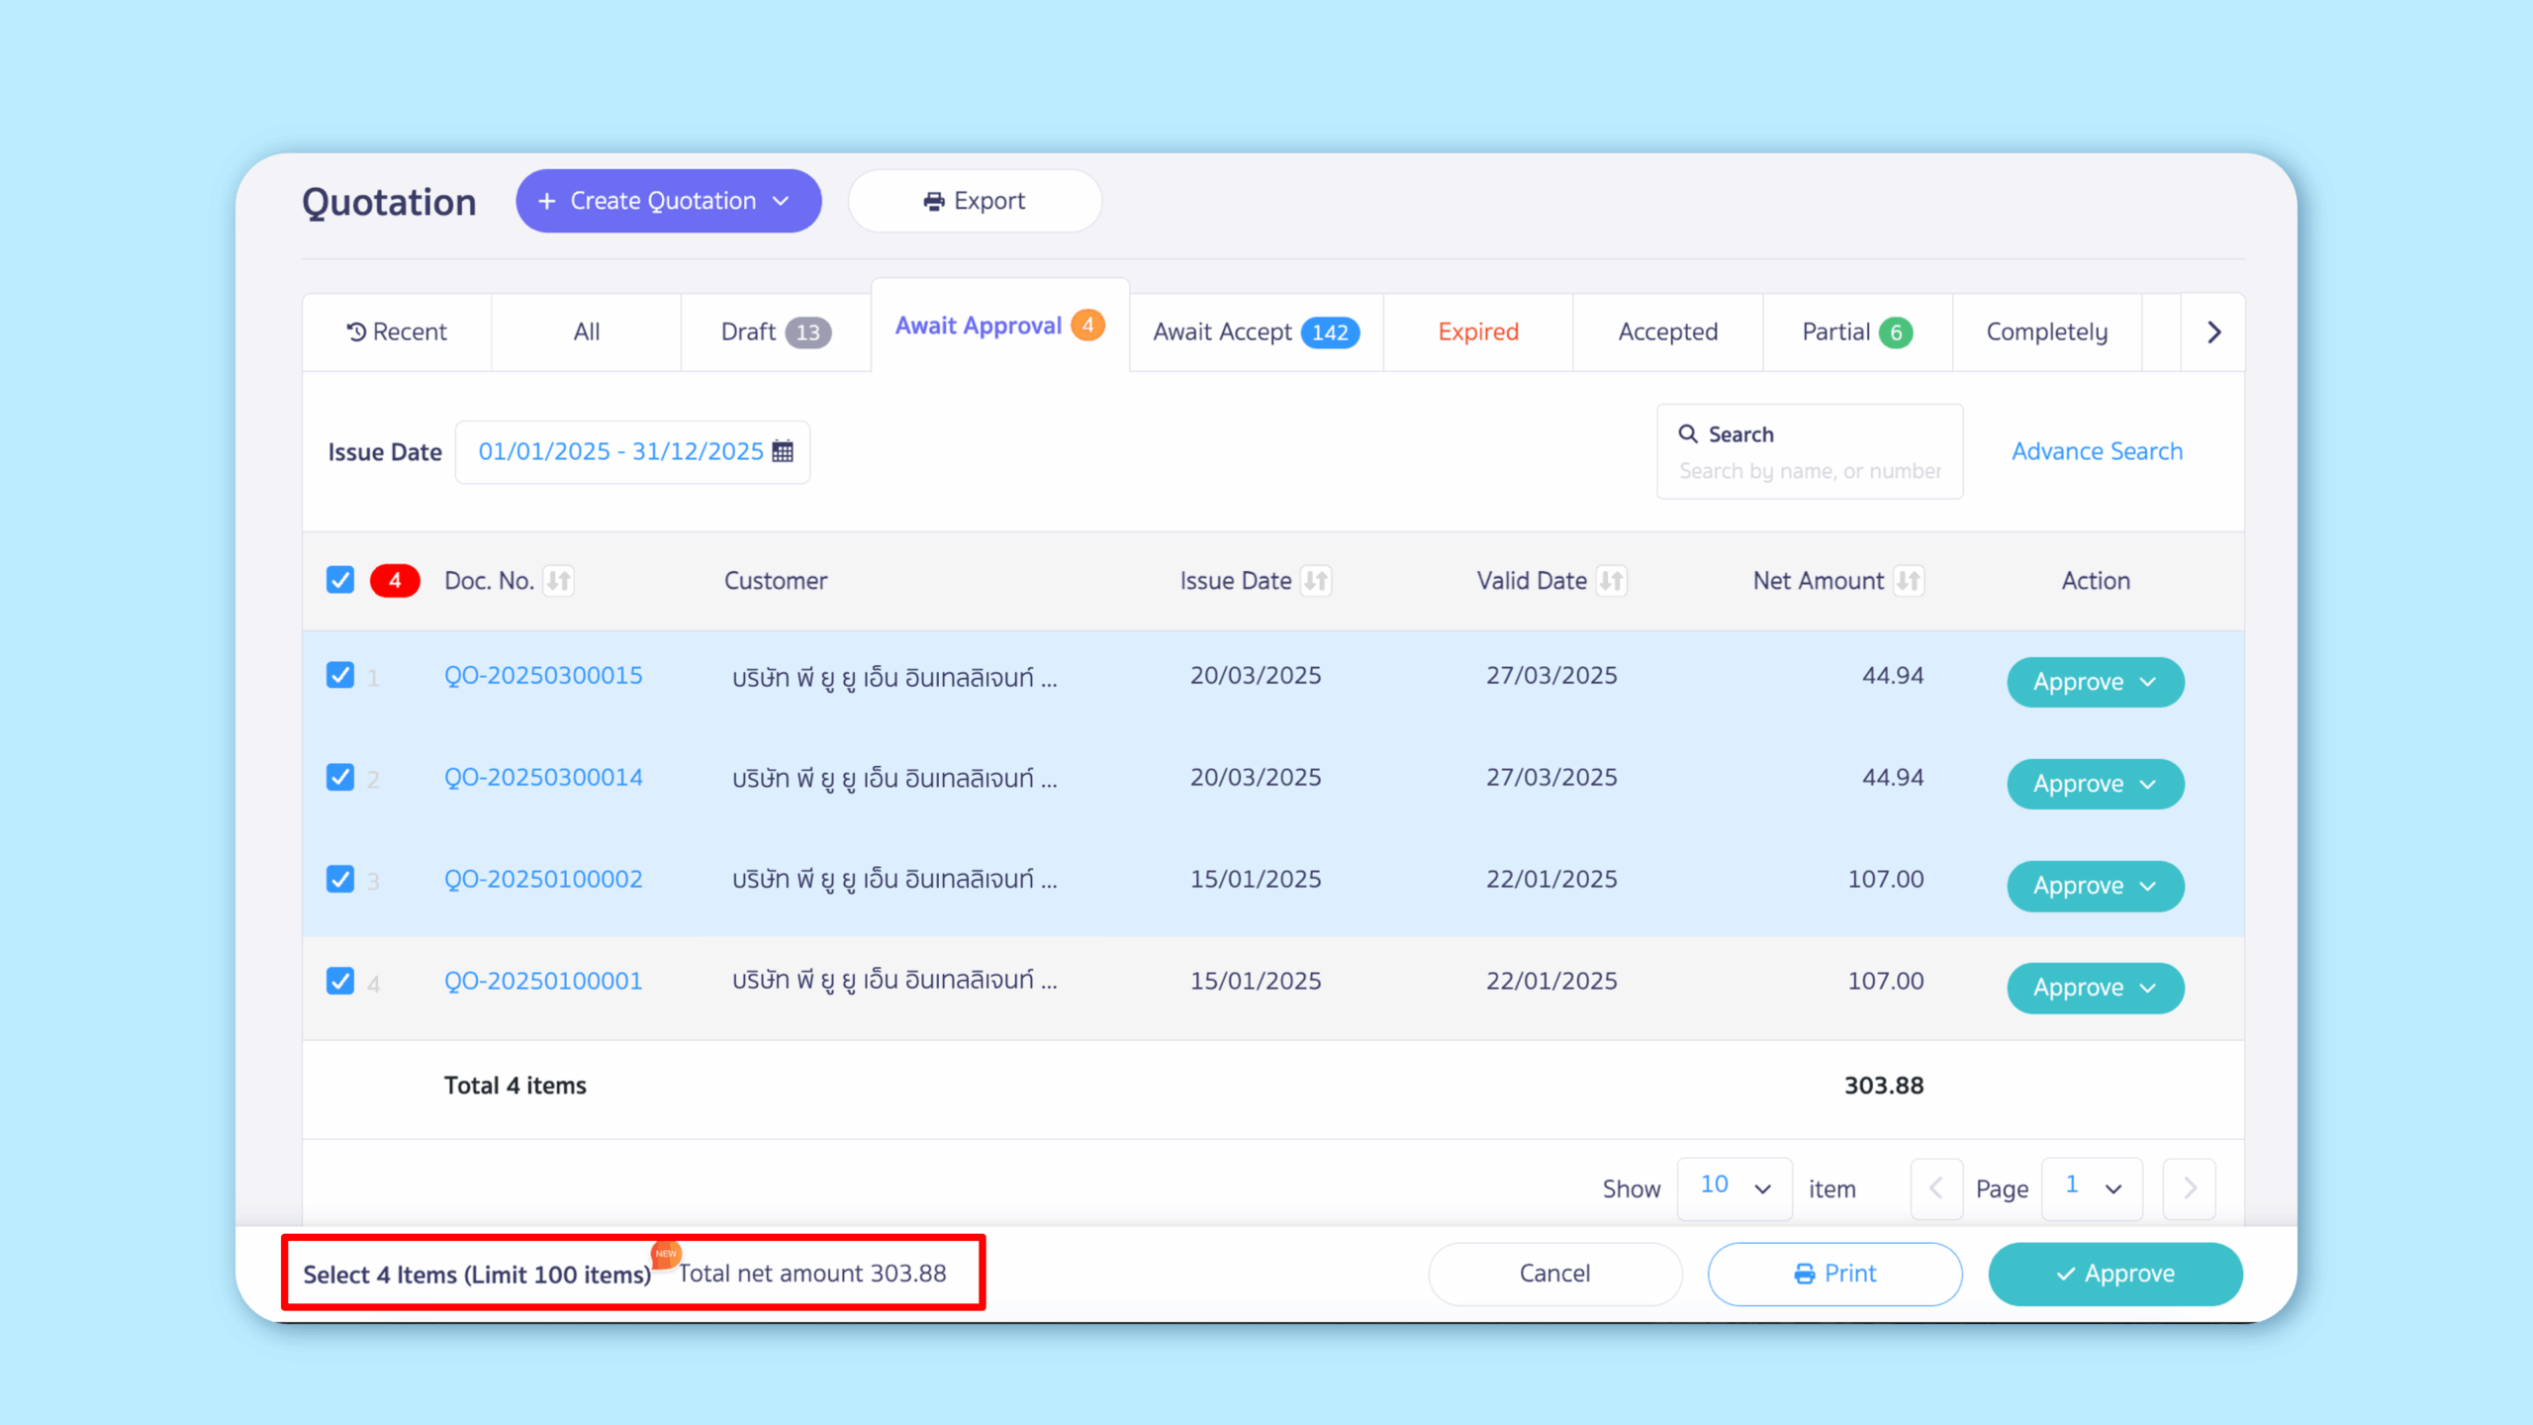Open Advance Search link
Screen dimensions: 2533x1425
click(x=2097, y=451)
